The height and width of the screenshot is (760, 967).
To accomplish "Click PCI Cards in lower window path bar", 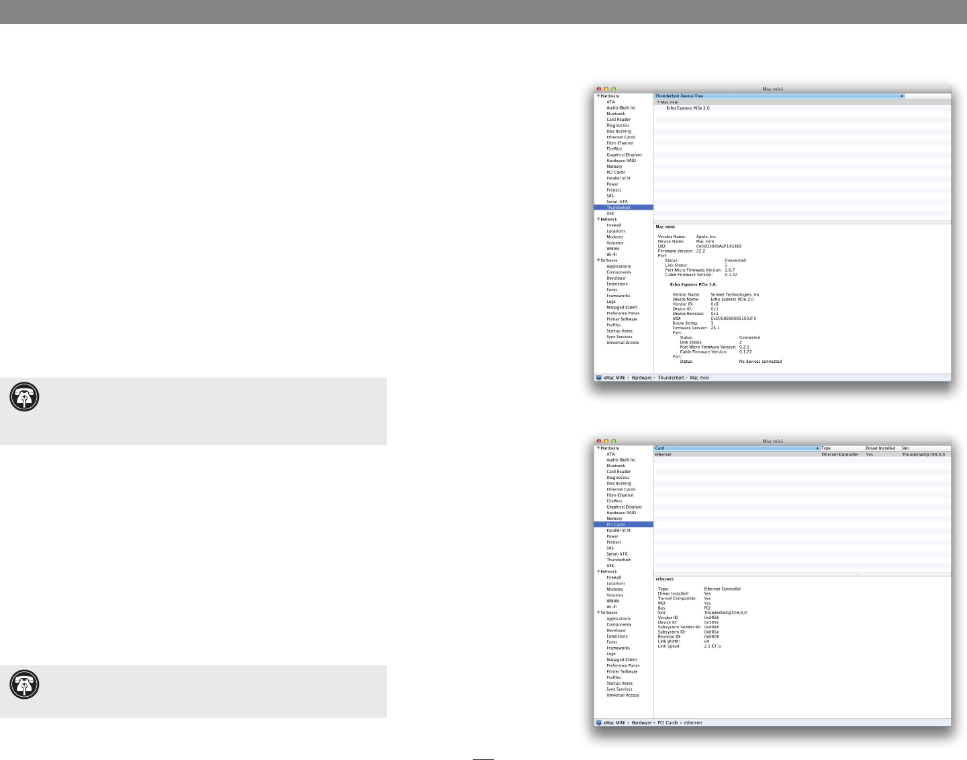I will pyautogui.click(x=668, y=723).
